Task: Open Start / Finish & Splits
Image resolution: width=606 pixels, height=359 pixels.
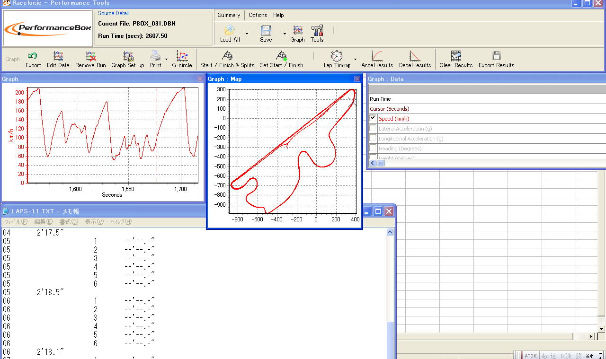Action: coord(227,57)
